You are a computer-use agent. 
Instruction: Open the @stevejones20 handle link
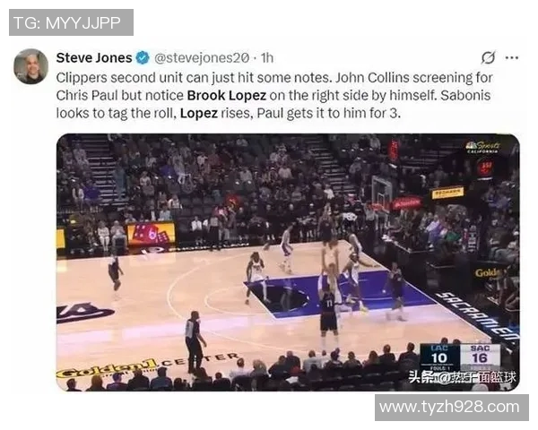click(202, 58)
